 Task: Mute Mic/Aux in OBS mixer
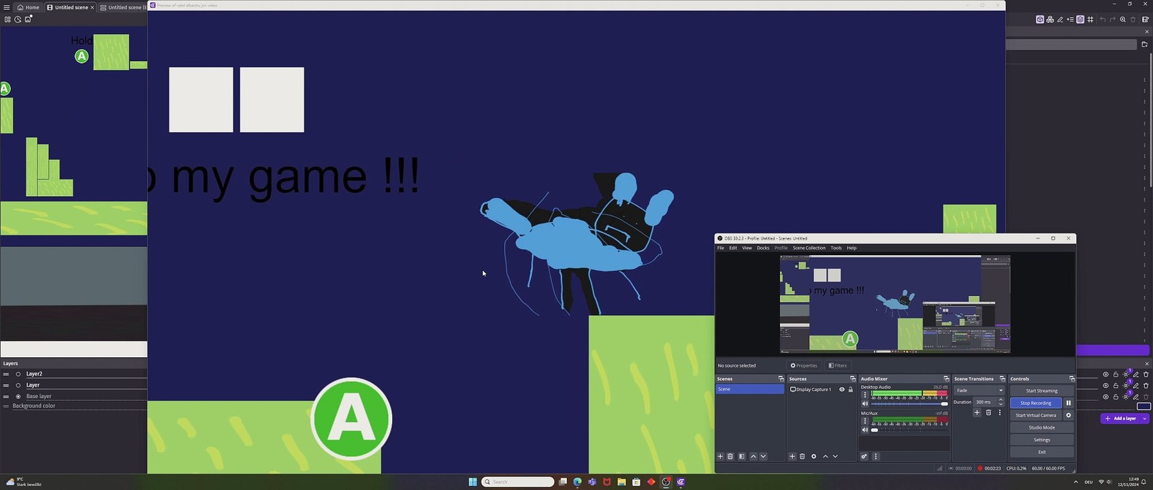coord(865,430)
